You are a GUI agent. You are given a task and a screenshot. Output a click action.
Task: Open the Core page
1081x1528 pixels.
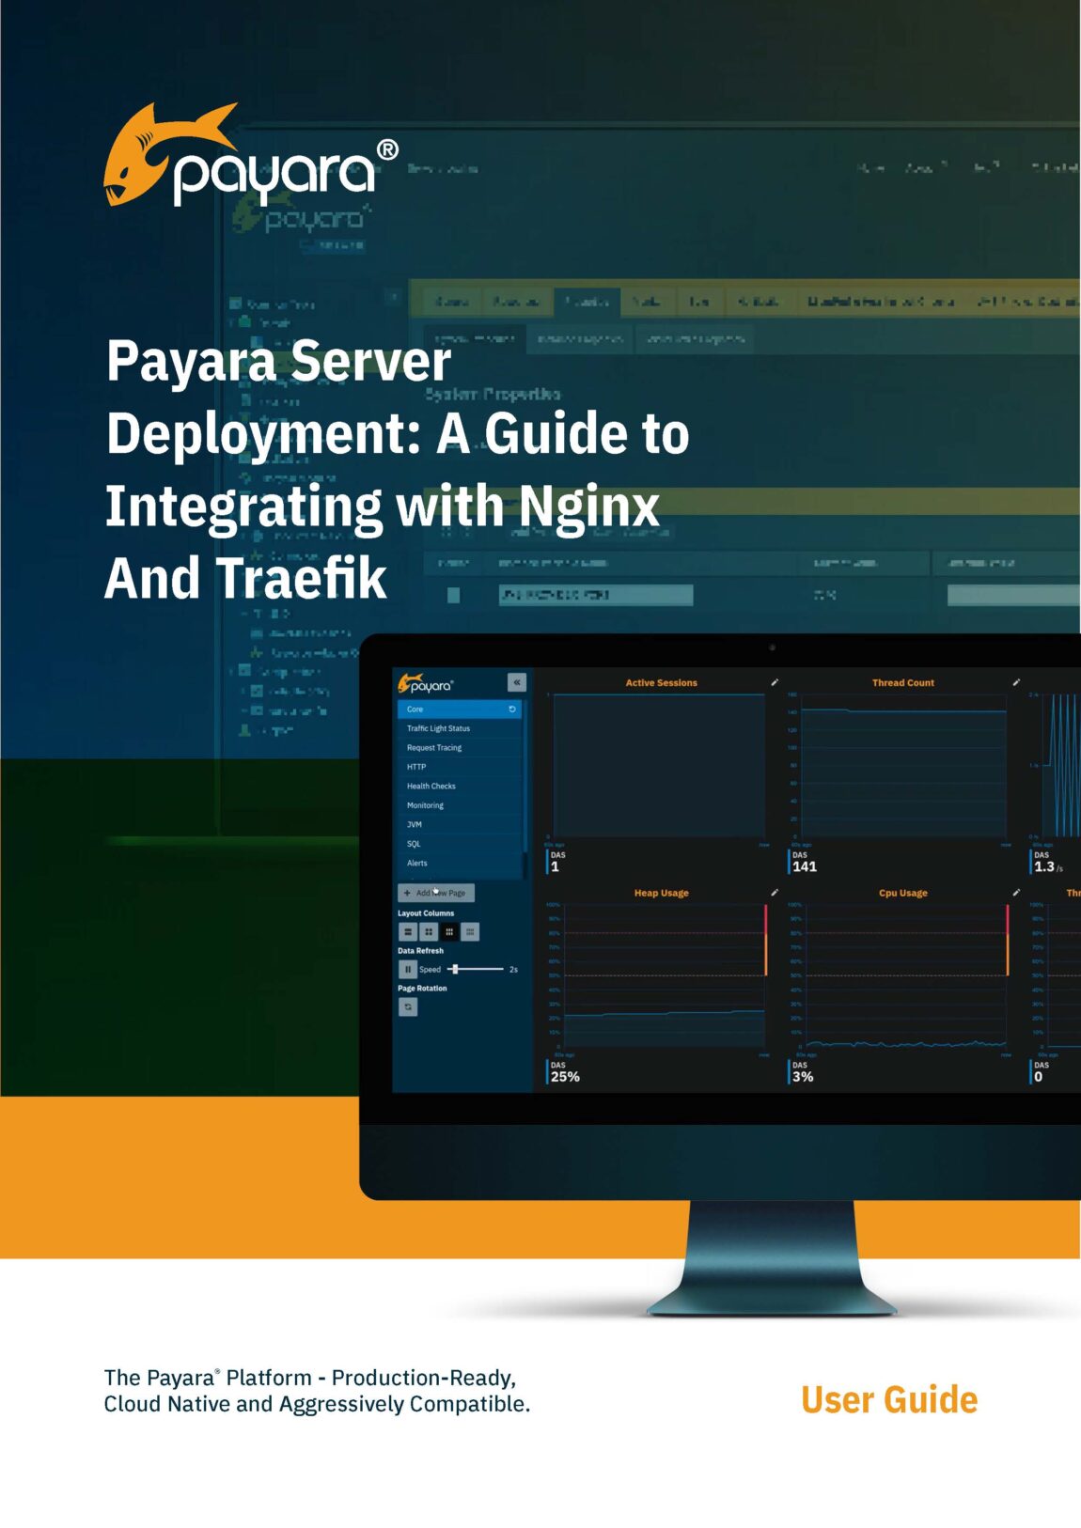459,709
